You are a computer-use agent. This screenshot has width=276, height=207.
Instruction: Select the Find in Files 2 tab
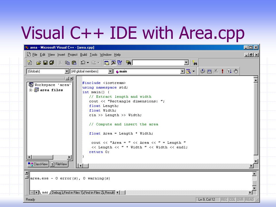pos(93,193)
